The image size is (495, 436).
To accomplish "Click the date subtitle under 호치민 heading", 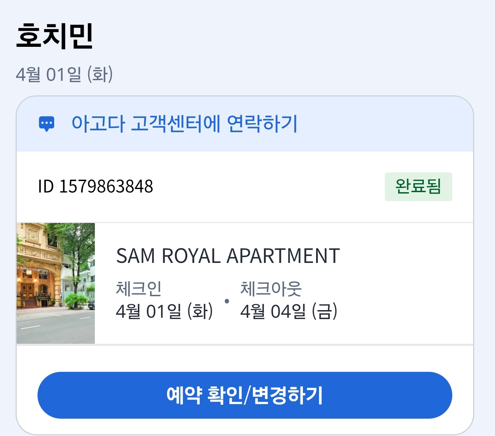I will click(x=64, y=74).
